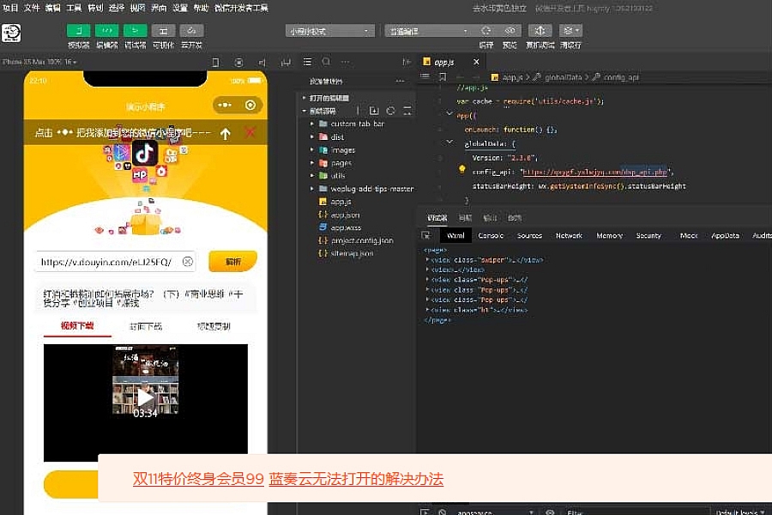Screen dimensions: 772x515
Task: Open app.wxss in the file tree
Action: (x=347, y=227)
